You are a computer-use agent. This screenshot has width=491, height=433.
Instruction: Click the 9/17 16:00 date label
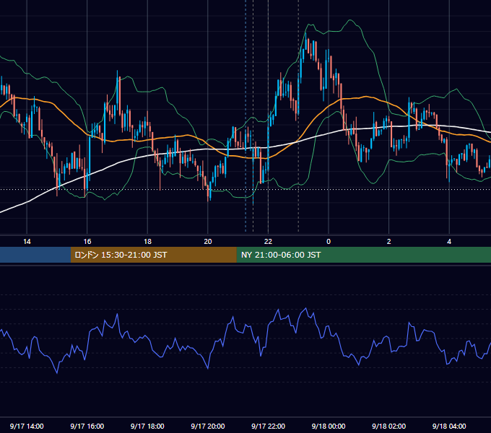pyautogui.click(x=87, y=426)
